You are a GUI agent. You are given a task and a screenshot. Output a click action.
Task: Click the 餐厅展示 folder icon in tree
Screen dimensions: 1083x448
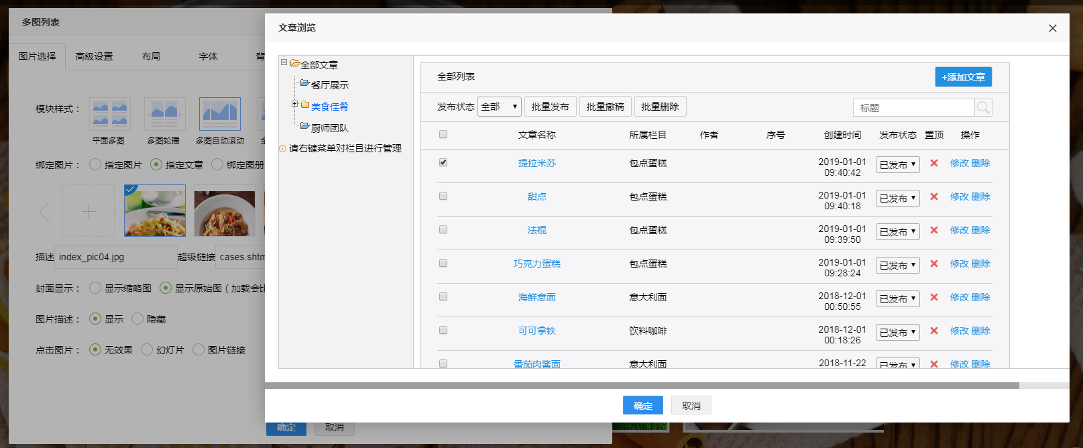pyautogui.click(x=304, y=84)
